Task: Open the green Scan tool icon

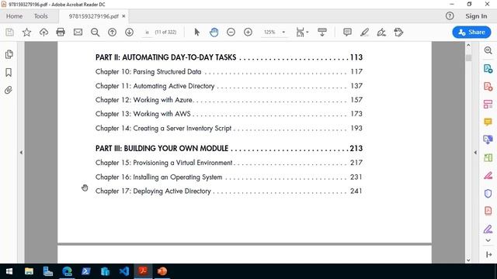Action: point(488,157)
